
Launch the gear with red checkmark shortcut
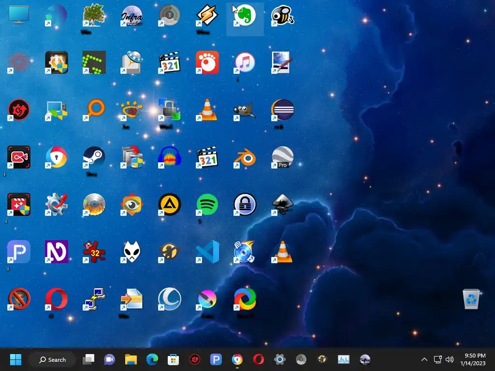point(56,204)
